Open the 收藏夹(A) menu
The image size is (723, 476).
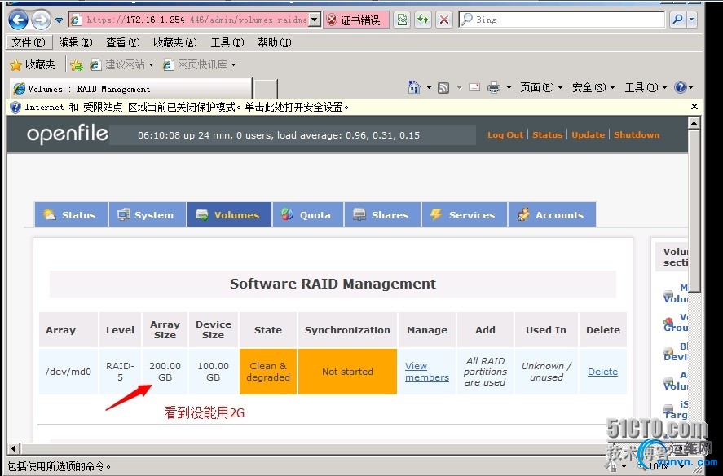click(174, 42)
